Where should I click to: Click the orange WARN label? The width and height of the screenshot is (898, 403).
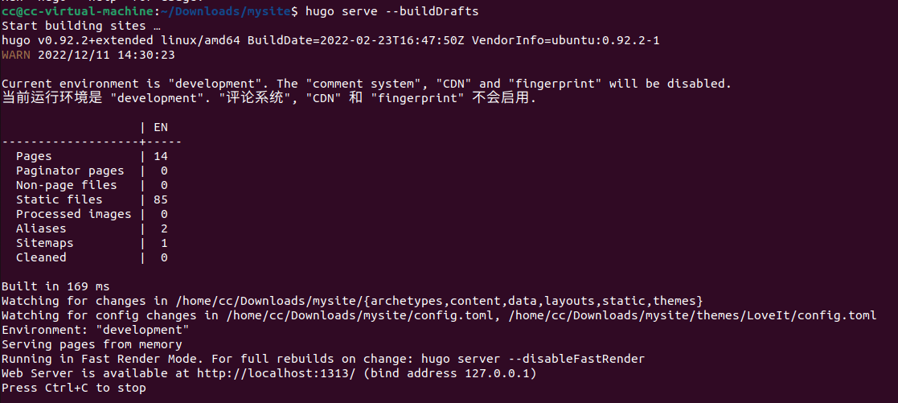16,55
